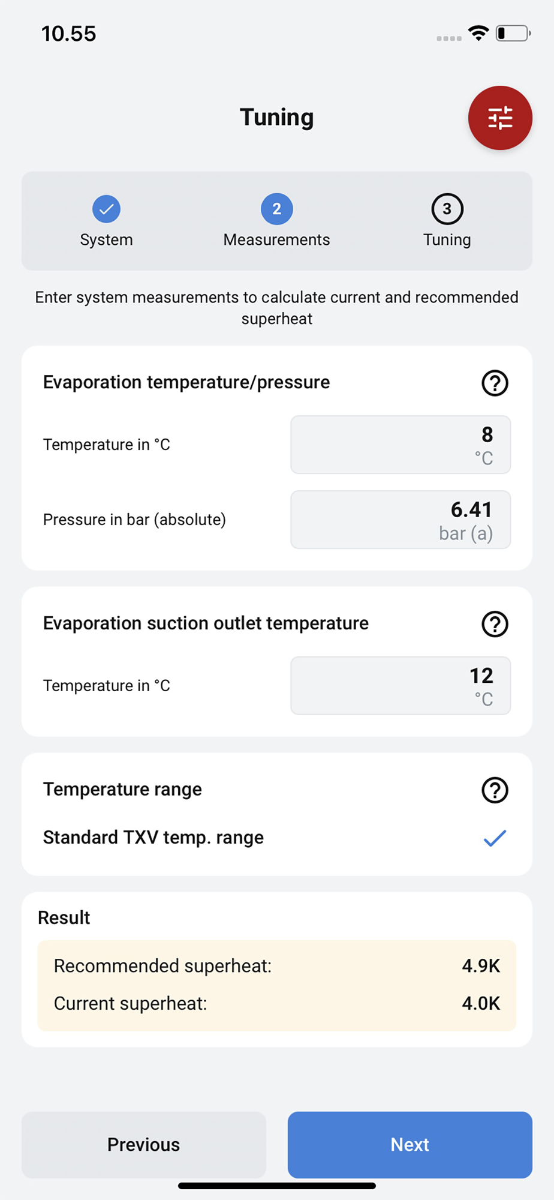Select the Standard TXV temp. range option

tap(153, 838)
